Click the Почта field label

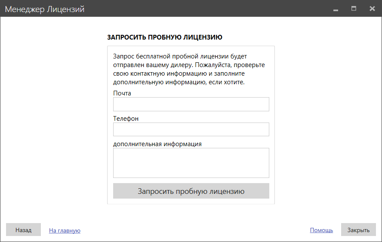pyautogui.click(x=122, y=93)
